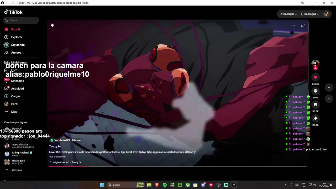The height and width of the screenshot is (189, 336).
Task: Click the microphone icon in system tray
Action: [x=291, y=185]
